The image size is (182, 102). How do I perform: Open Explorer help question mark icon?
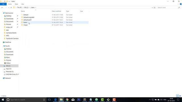181,4
